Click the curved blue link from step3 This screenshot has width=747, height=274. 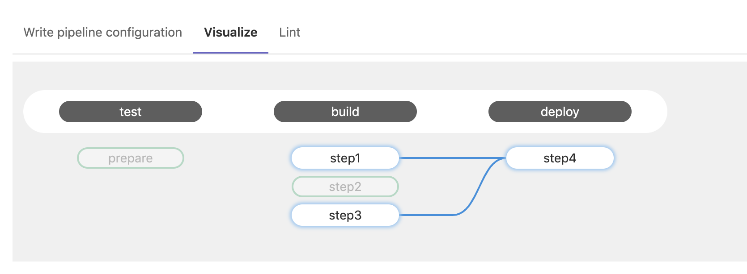(474, 192)
